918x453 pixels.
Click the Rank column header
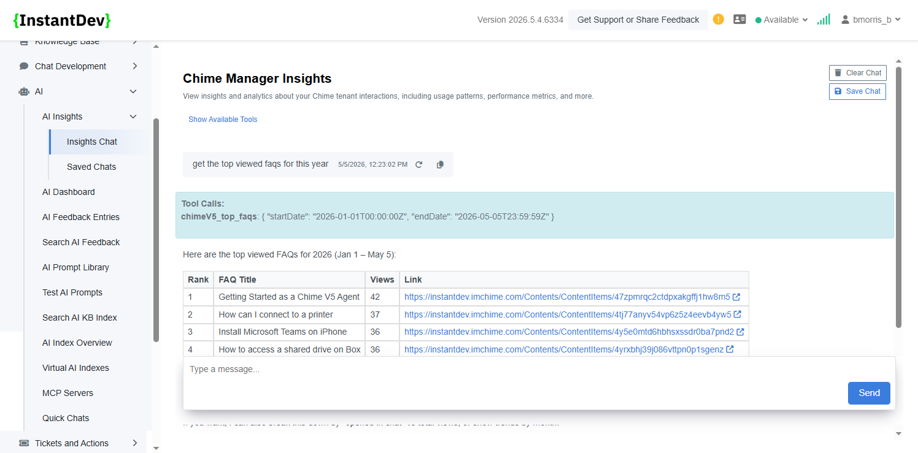(198, 280)
